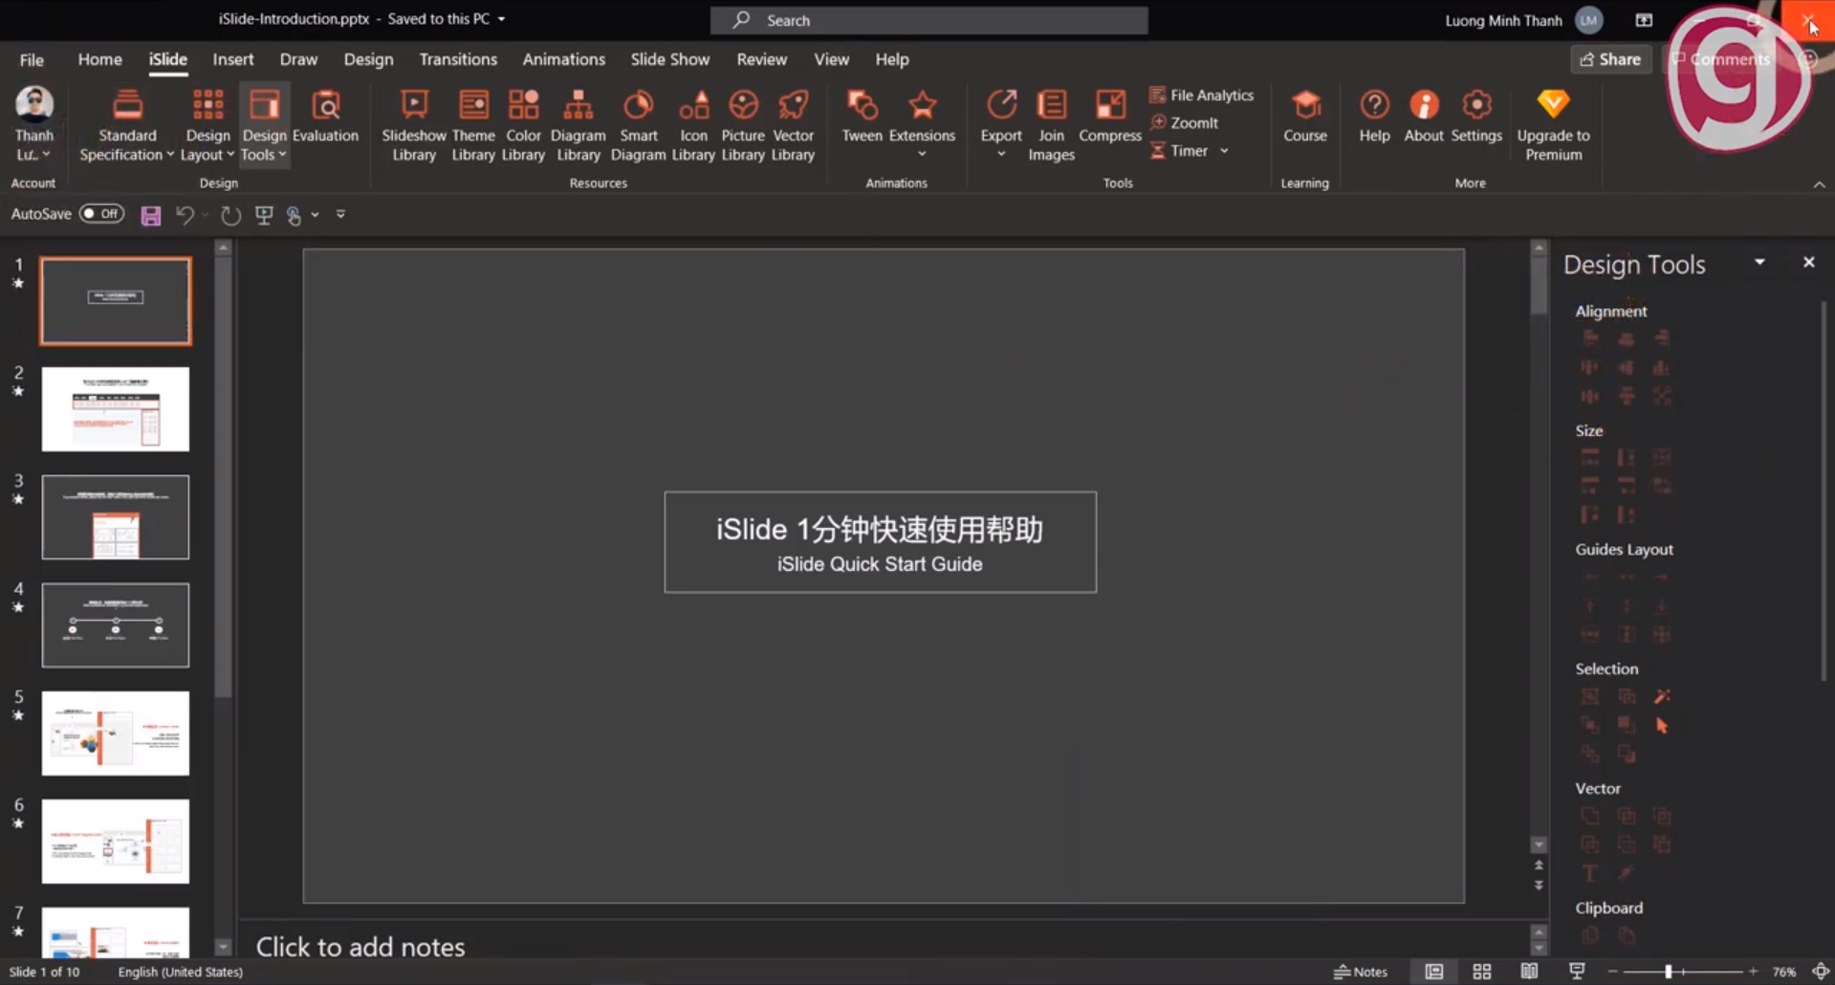Click the Share button
This screenshot has width=1835, height=985.
1610,59
